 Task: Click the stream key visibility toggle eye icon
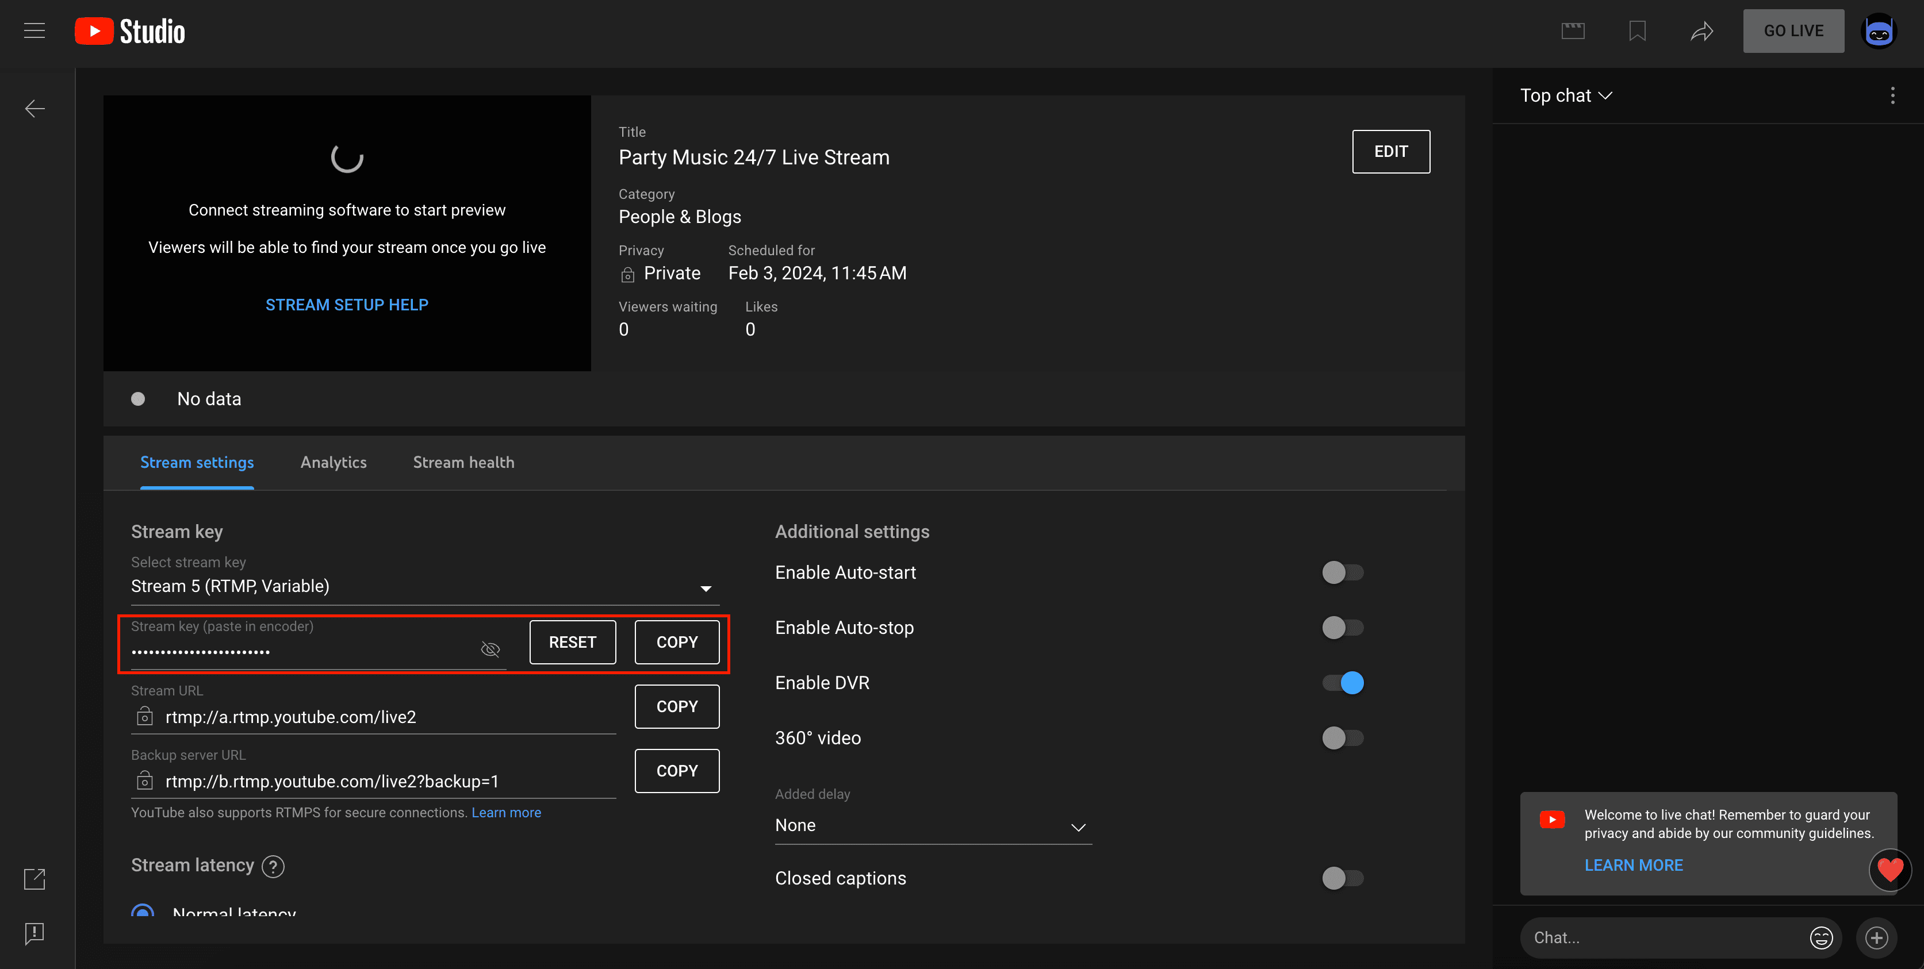click(x=490, y=649)
